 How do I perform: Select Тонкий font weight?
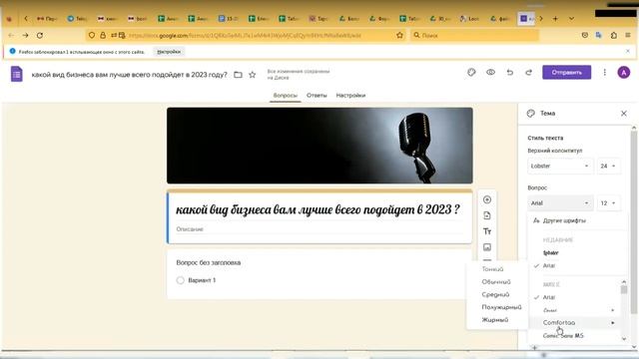tap(492, 269)
